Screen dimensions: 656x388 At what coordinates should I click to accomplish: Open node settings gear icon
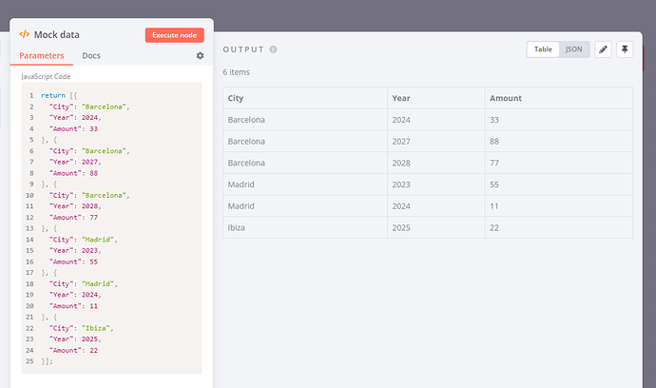(200, 56)
